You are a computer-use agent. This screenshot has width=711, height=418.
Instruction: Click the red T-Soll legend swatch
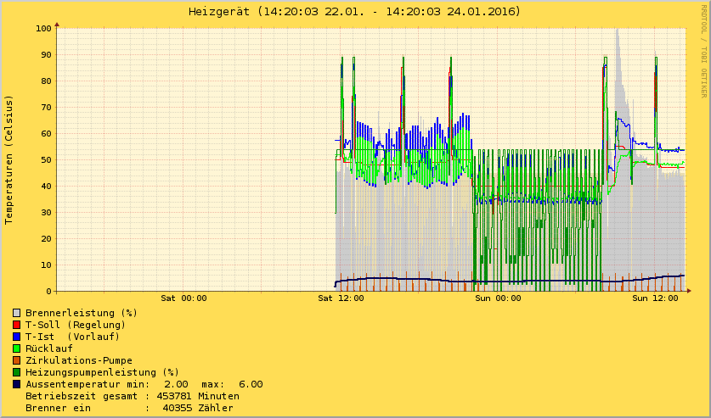click(17, 325)
